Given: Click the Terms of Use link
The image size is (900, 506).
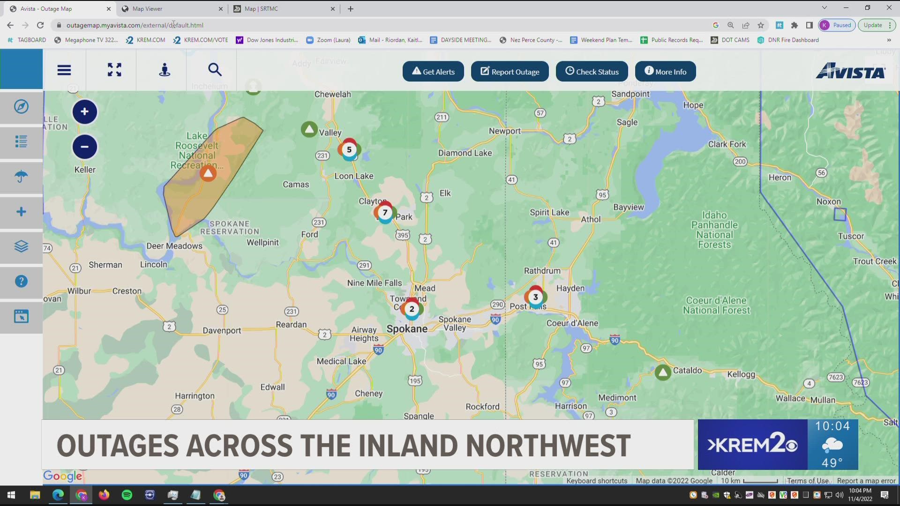Looking at the screenshot, I should click(808, 481).
